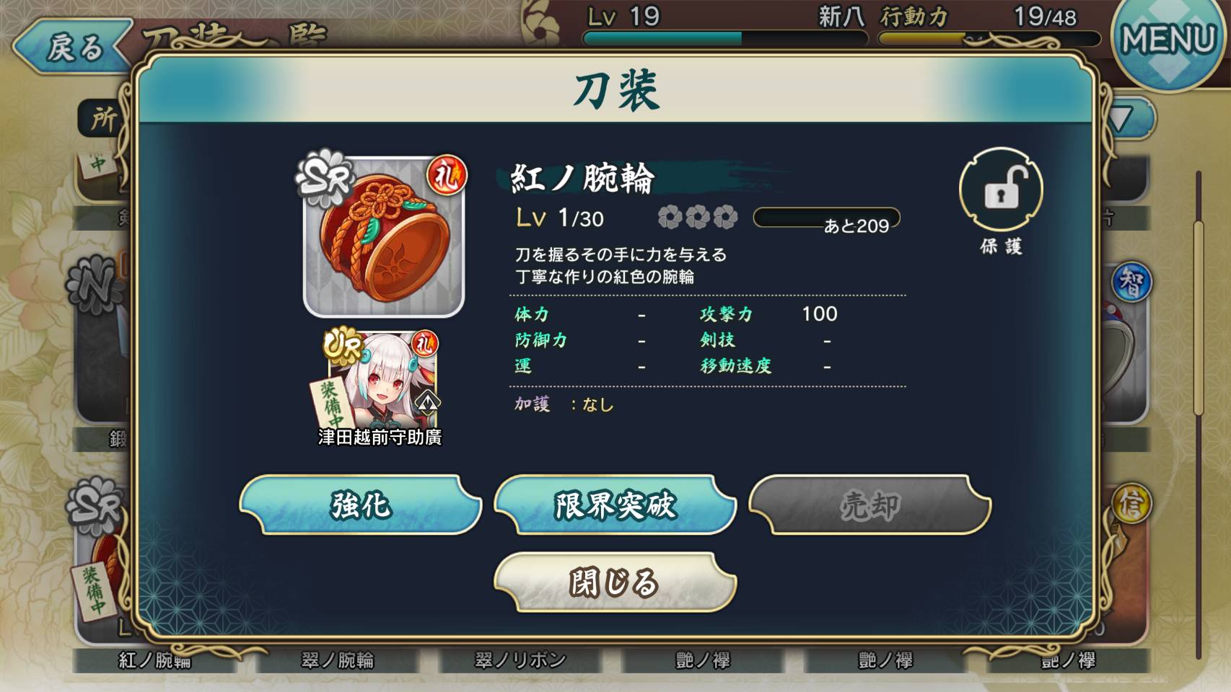Click the 行動力 stamina gauge
The width and height of the screenshot is (1231, 692).
(x=989, y=38)
